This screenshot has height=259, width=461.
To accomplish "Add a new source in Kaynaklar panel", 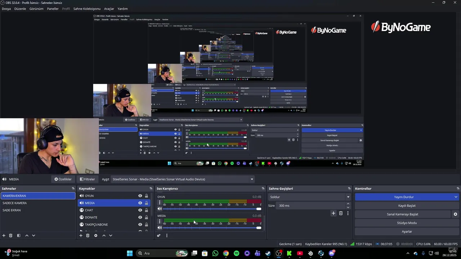I will click(x=81, y=236).
